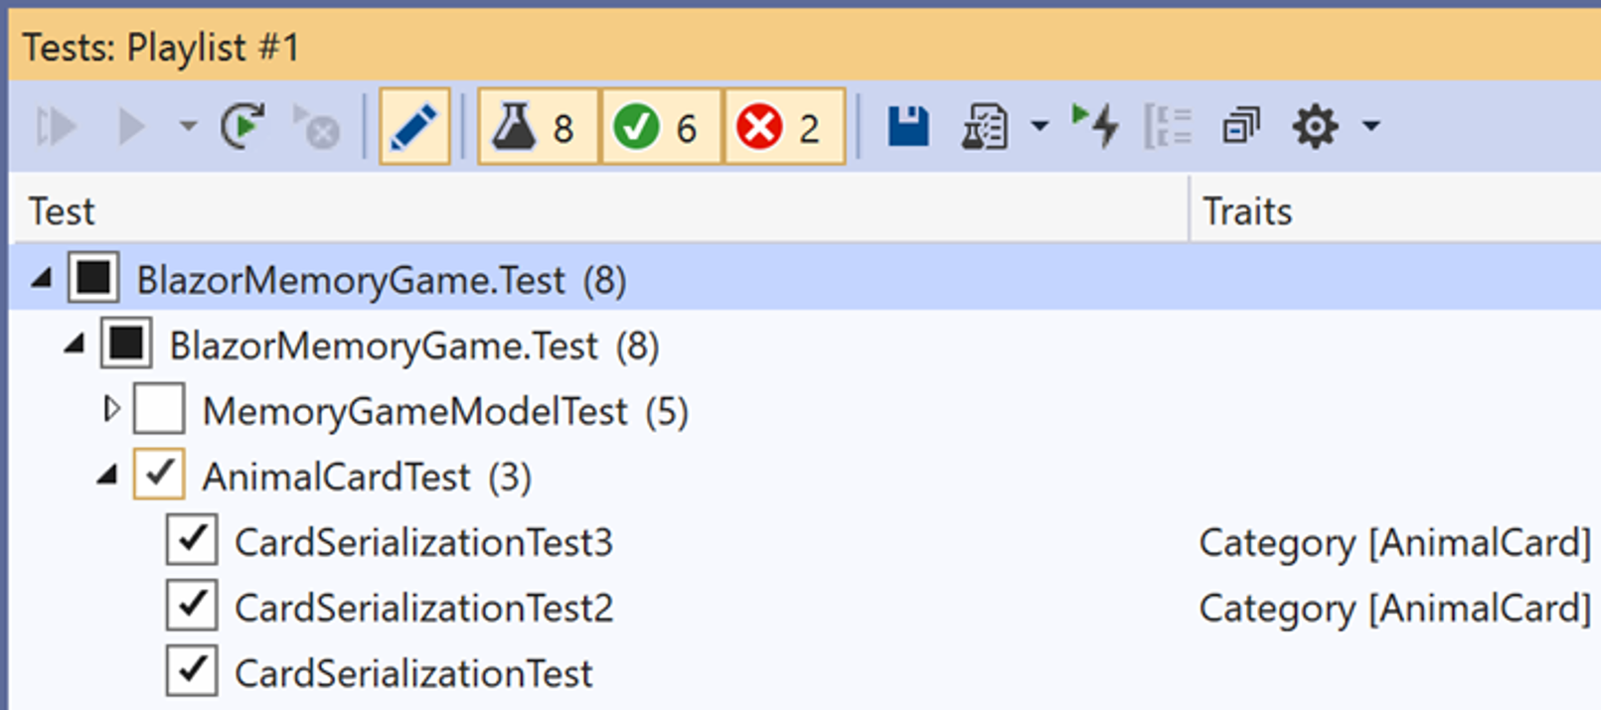
Task: Click the Run All Tests In View icon
Action: pos(56,127)
